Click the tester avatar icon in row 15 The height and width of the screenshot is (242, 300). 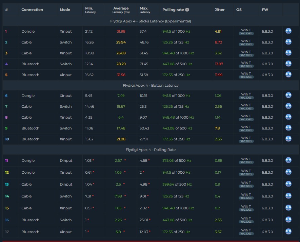tap(288, 208)
